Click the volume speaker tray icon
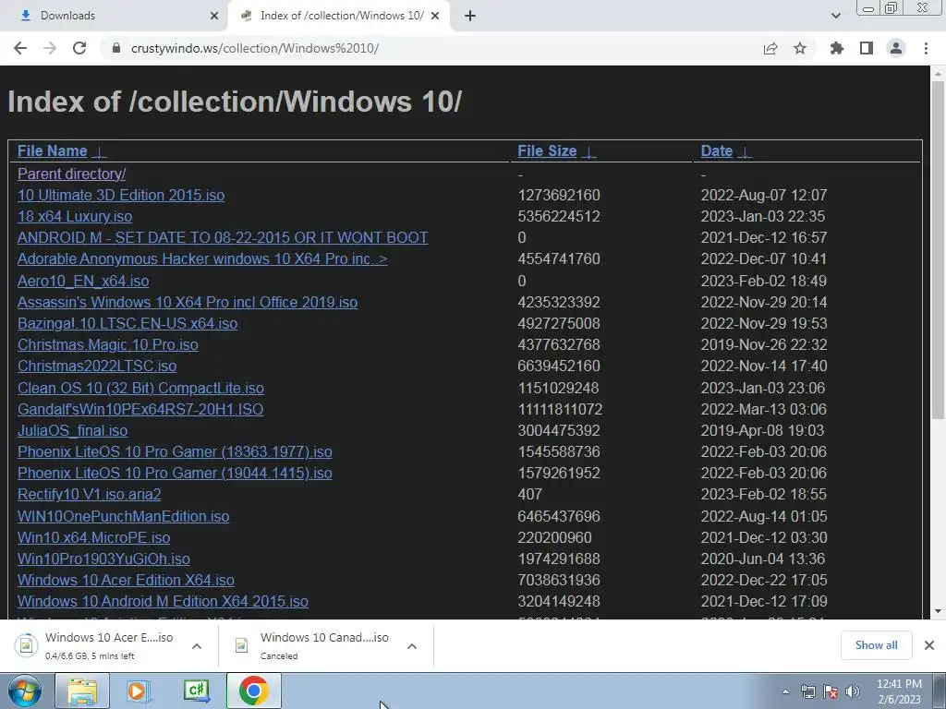Image resolution: width=946 pixels, height=709 pixels. coord(853,691)
